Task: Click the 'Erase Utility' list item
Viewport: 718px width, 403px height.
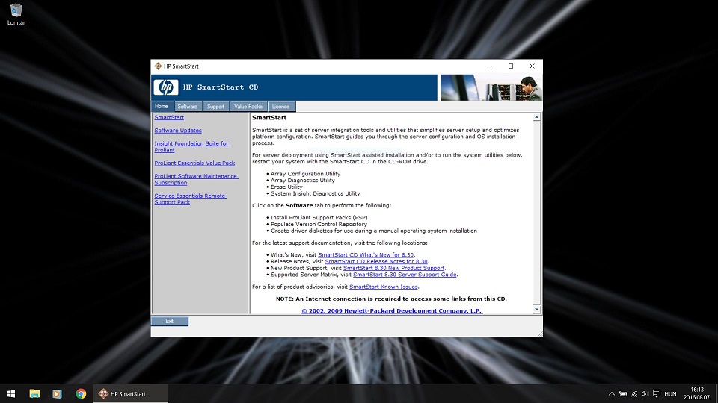Action: [x=286, y=187]
